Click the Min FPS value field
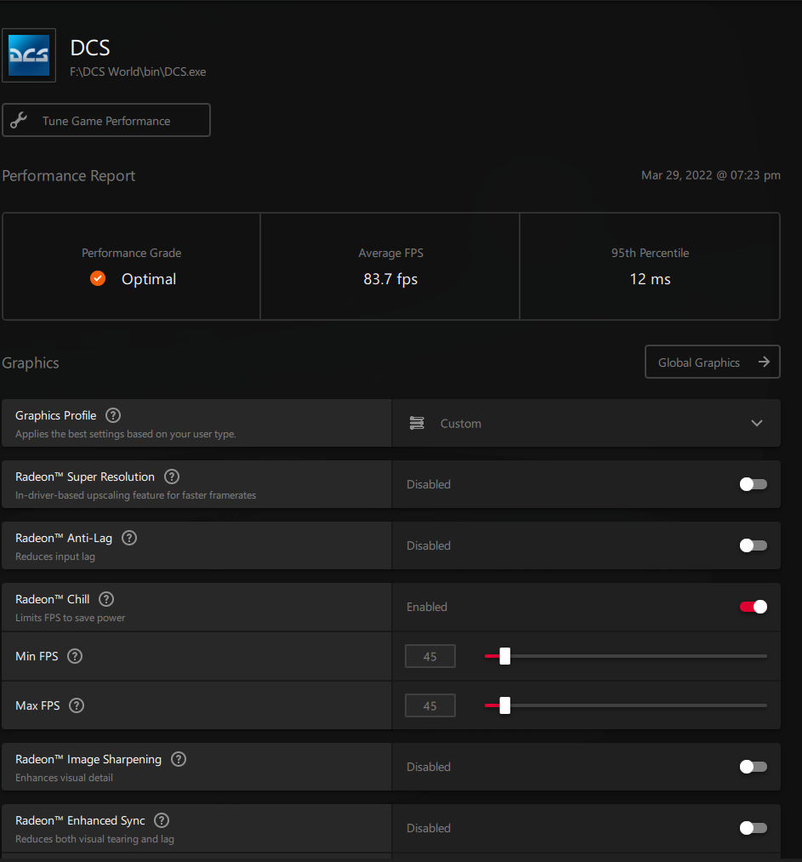Image resolution: width=802 pixels, height=862 pixels. click(x=430, y=656)
